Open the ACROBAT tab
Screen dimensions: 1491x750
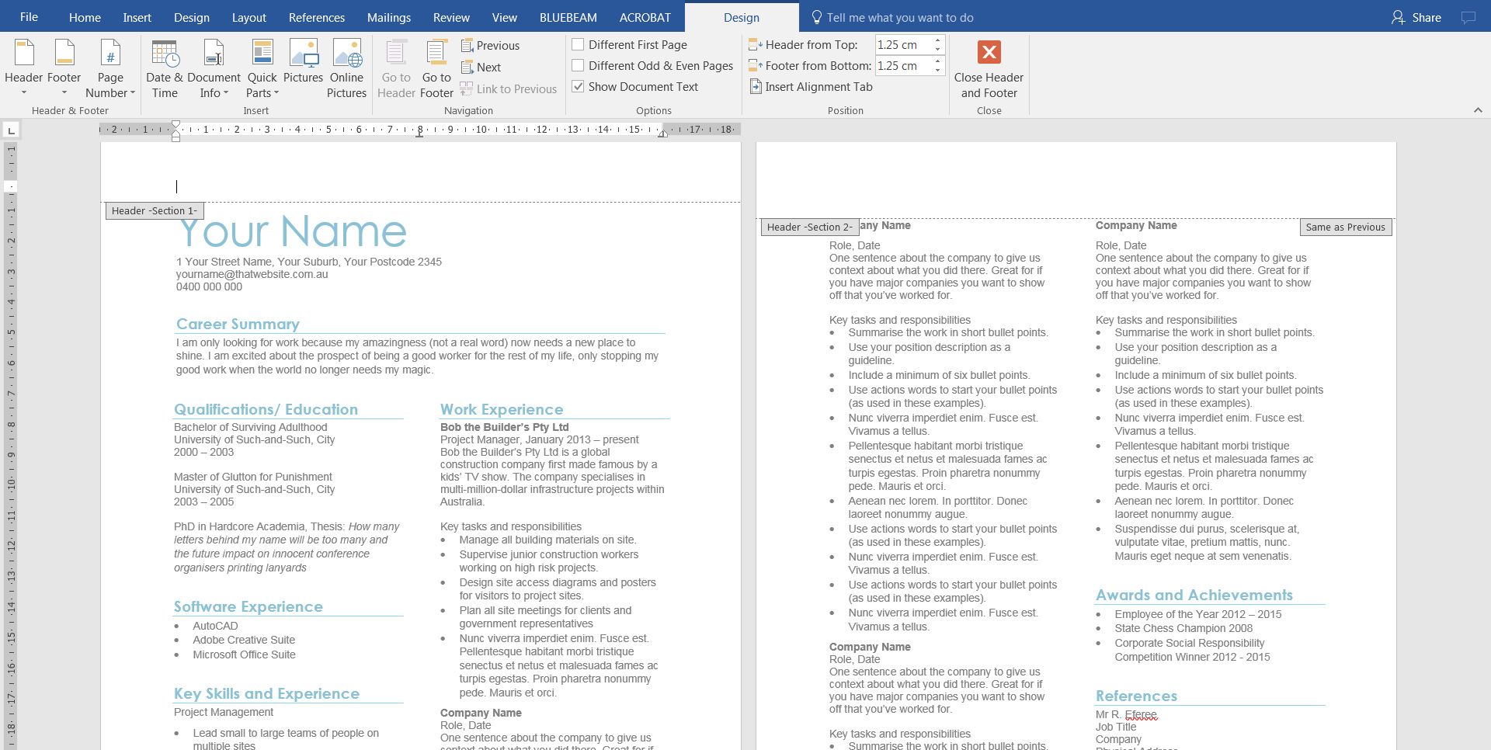645,17
